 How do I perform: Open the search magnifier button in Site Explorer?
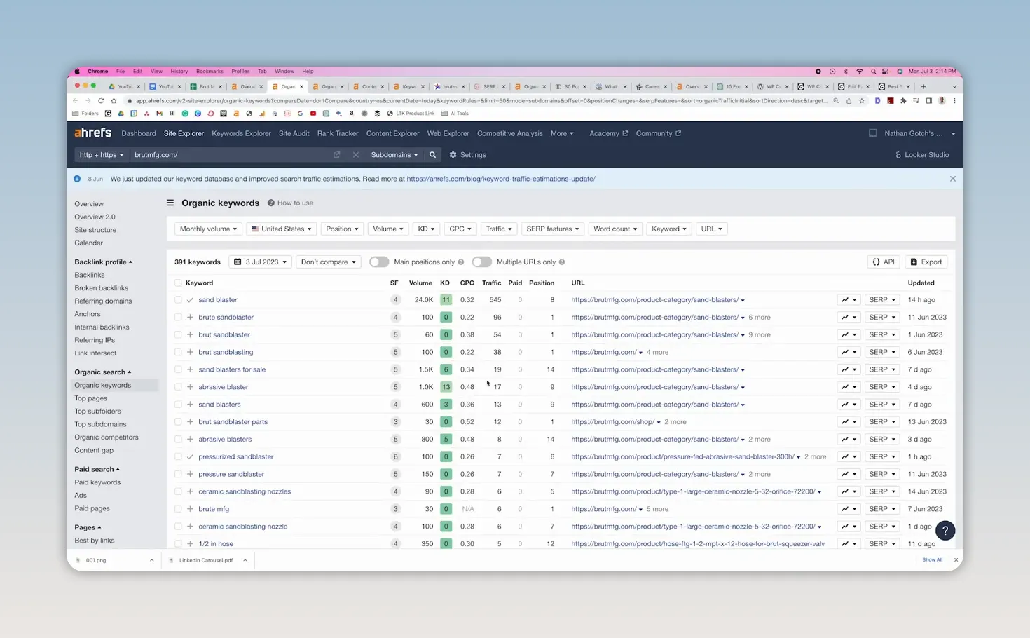click(432, 155)
